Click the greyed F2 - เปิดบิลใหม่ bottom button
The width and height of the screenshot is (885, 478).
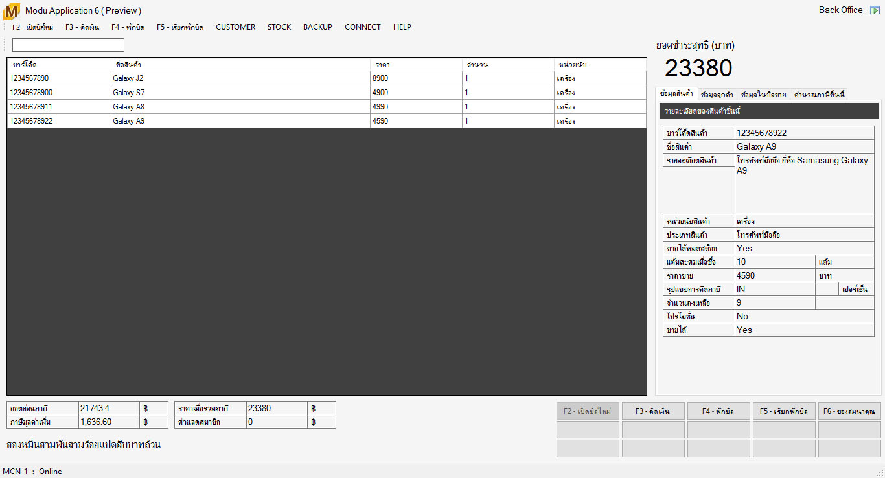coord(588,411)
